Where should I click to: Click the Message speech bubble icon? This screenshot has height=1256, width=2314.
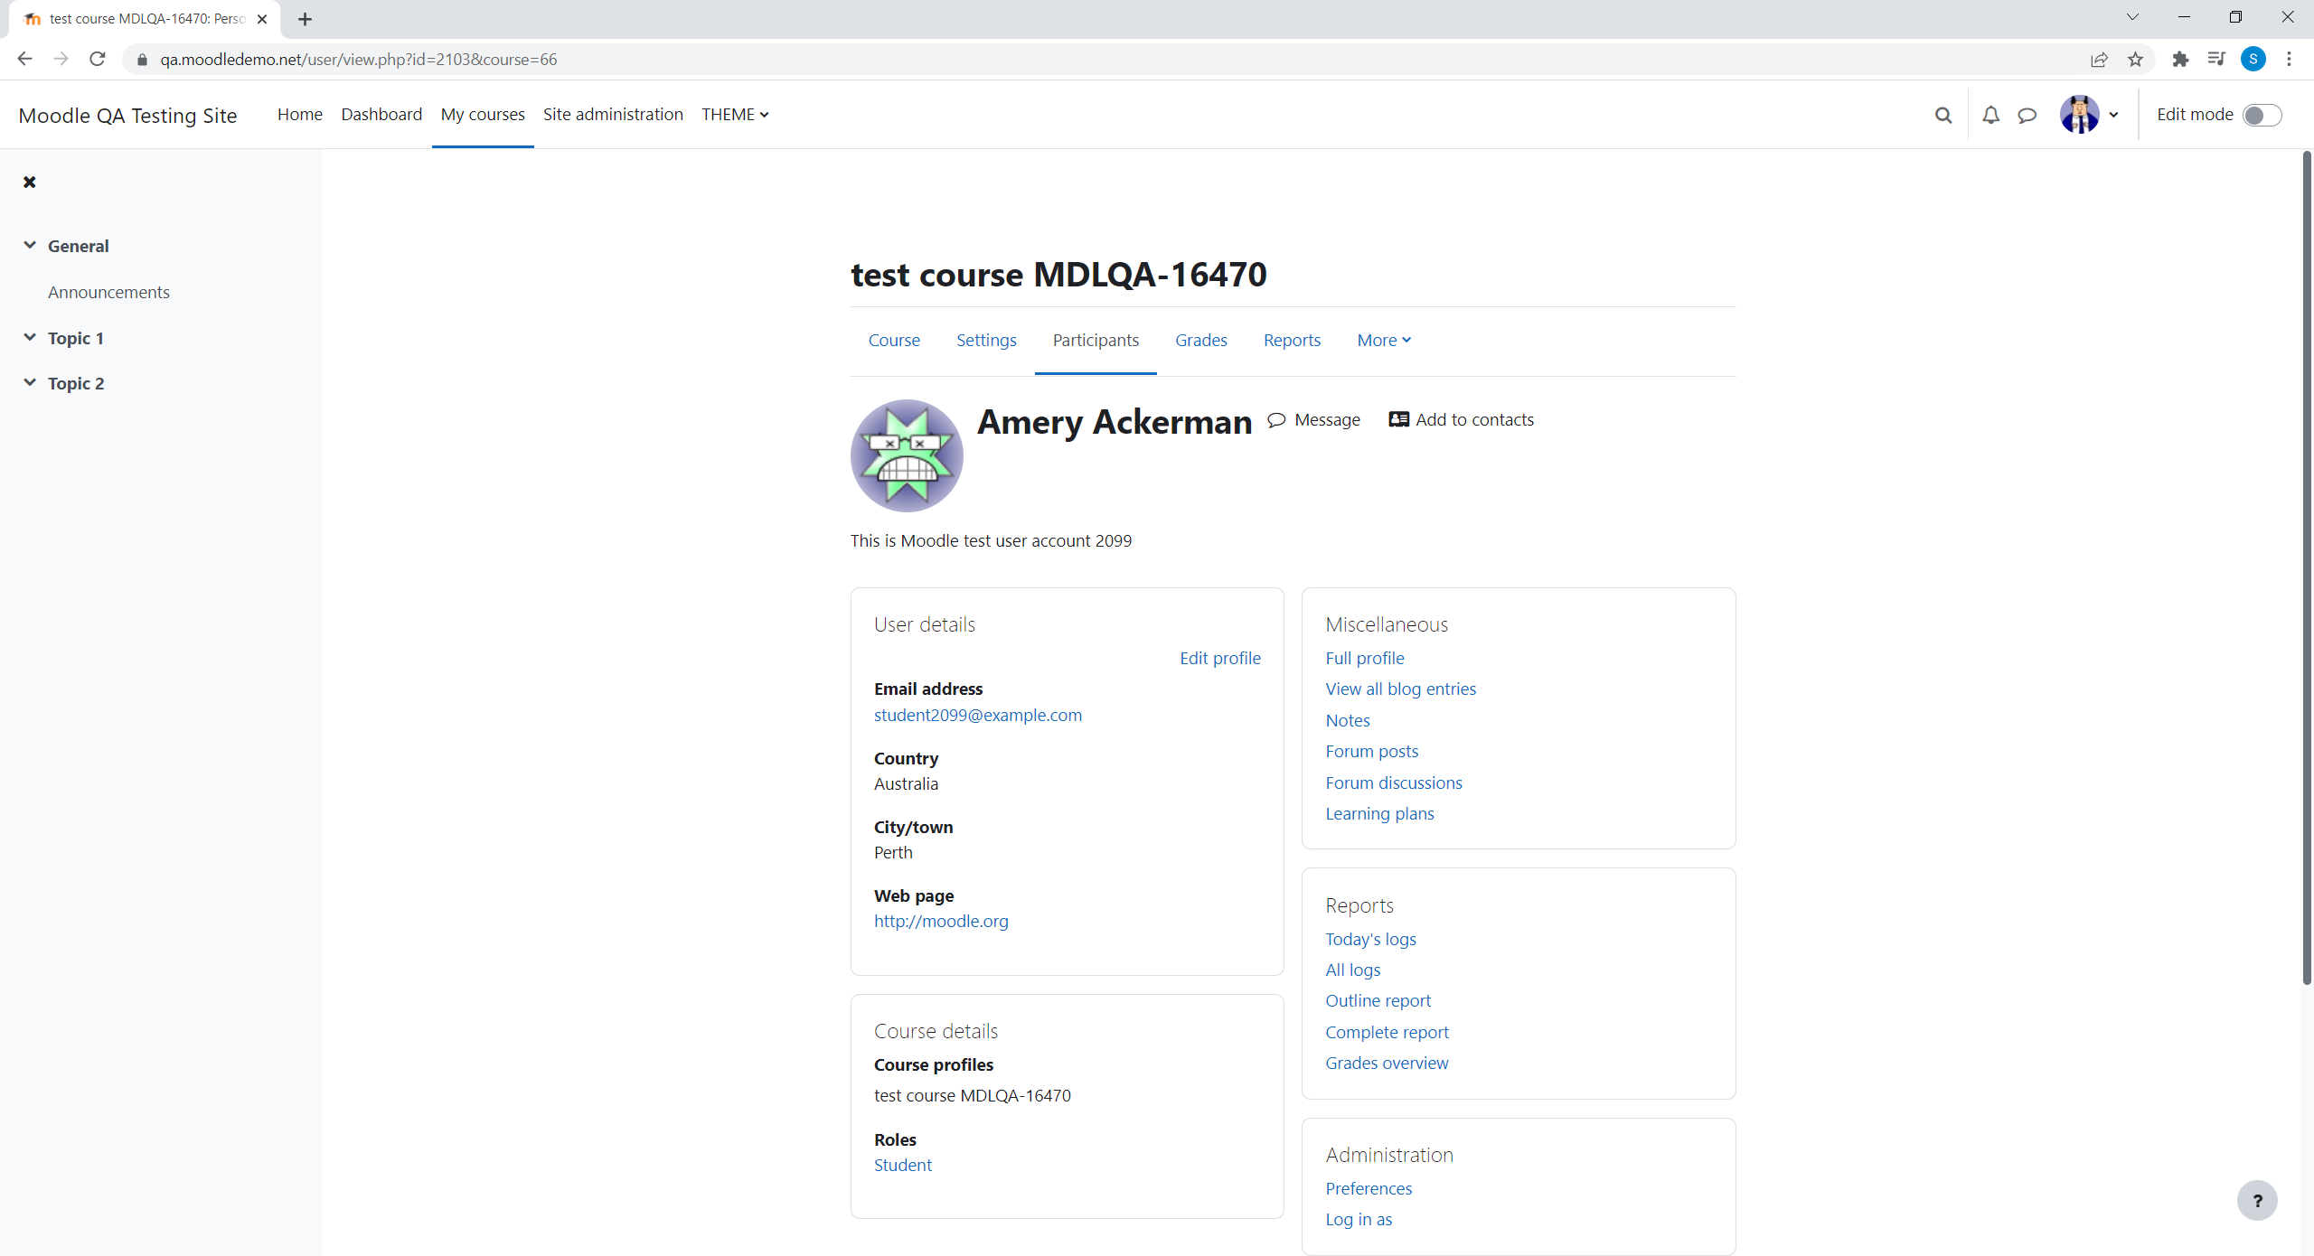1276,419
